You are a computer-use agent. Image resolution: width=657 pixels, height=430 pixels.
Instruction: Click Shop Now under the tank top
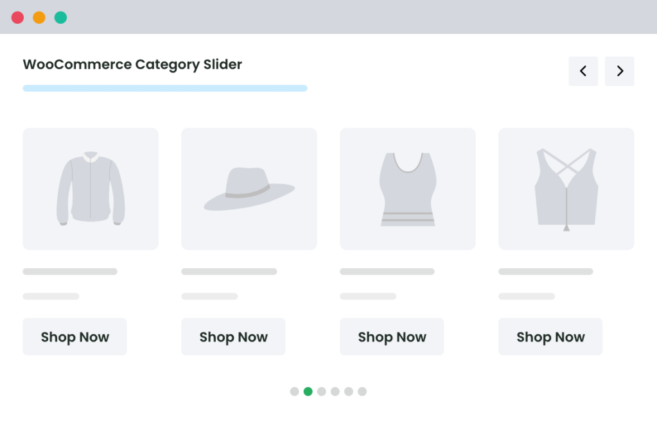(392, 337)
